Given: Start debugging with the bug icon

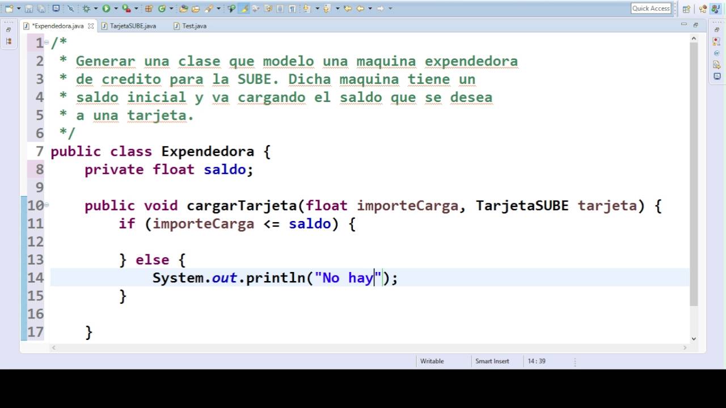Looking at the screenshot, I should pyautogui.click(x=86, y=8).
